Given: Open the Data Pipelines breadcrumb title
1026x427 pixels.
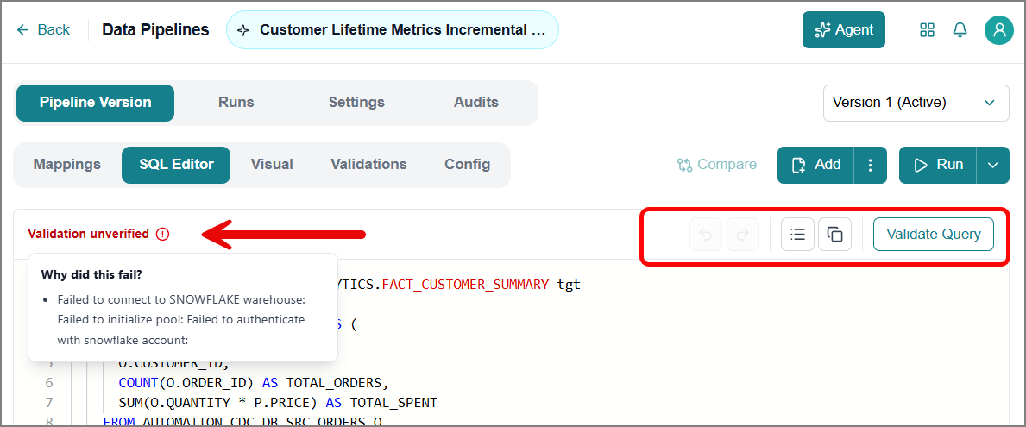Looking at the screenshot, I should pyautogui.click(x=155, y=30).
